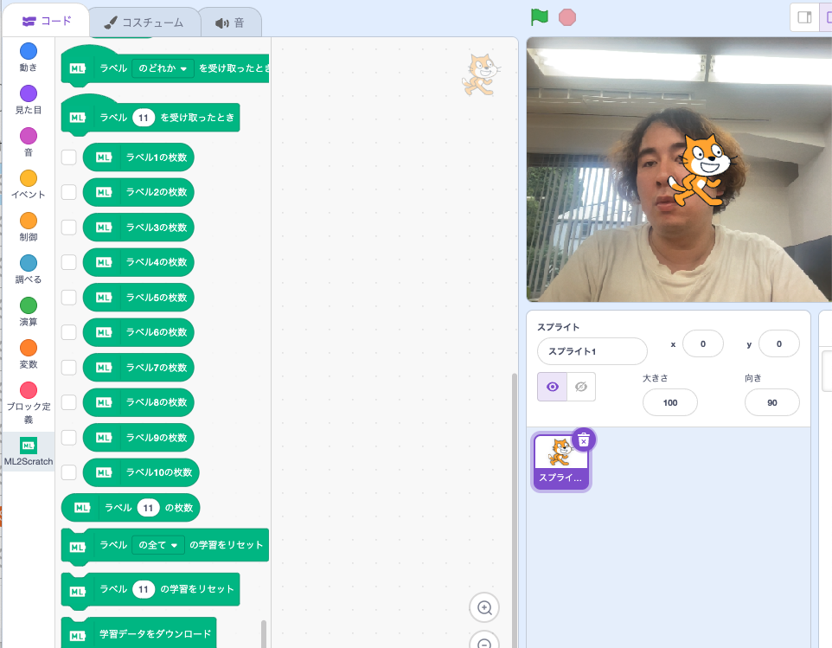Edit the sprite name スプライト1 field

[x=592, y=351]
